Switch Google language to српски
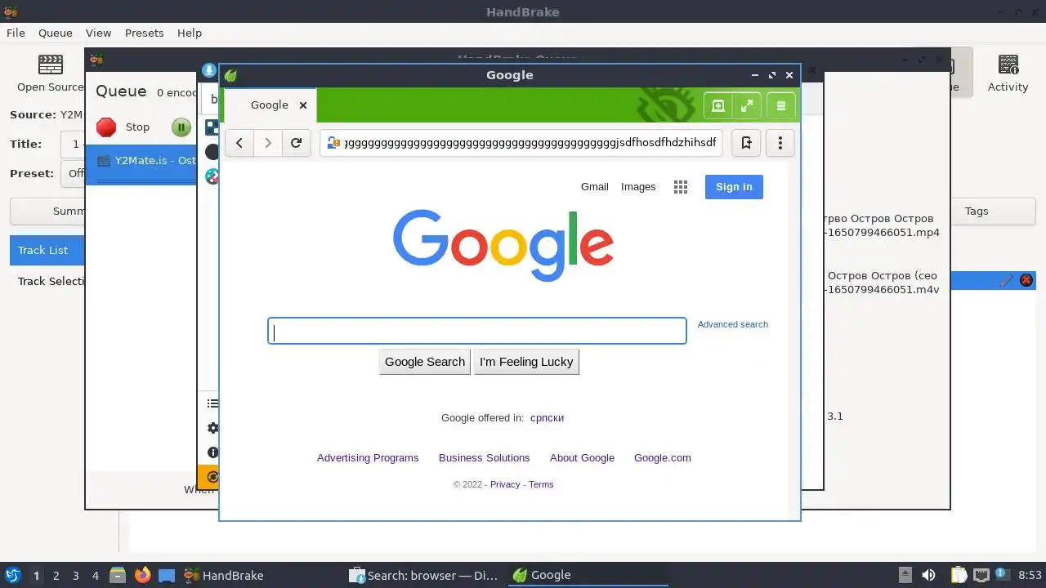Image resolution: width=1046 pixels, height=588 pixels. [547, 417]
